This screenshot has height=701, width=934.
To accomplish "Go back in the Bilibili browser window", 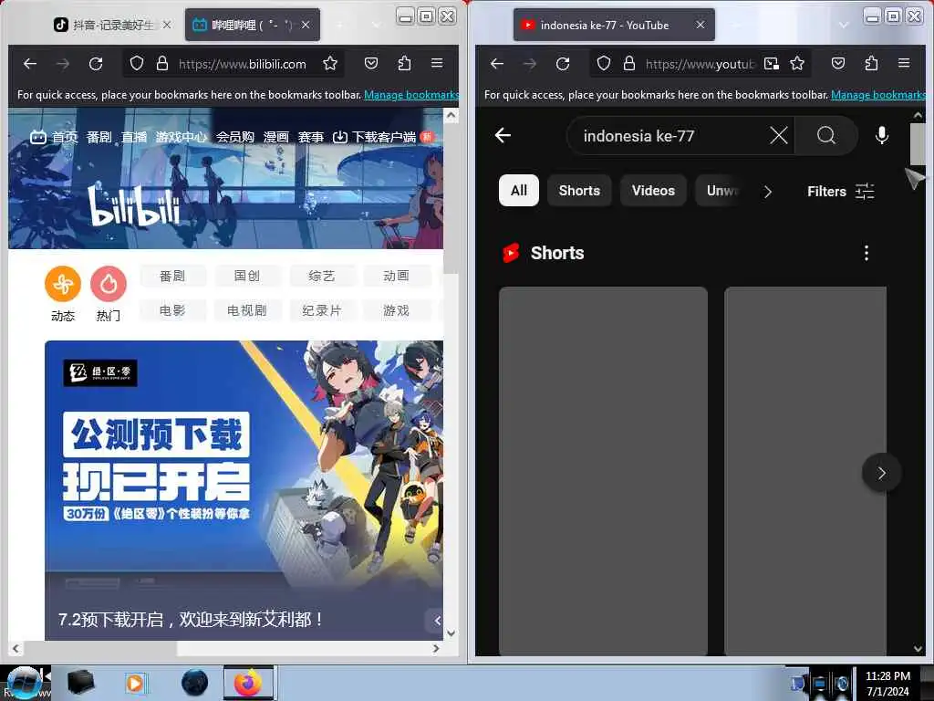I will coord(30,63).
